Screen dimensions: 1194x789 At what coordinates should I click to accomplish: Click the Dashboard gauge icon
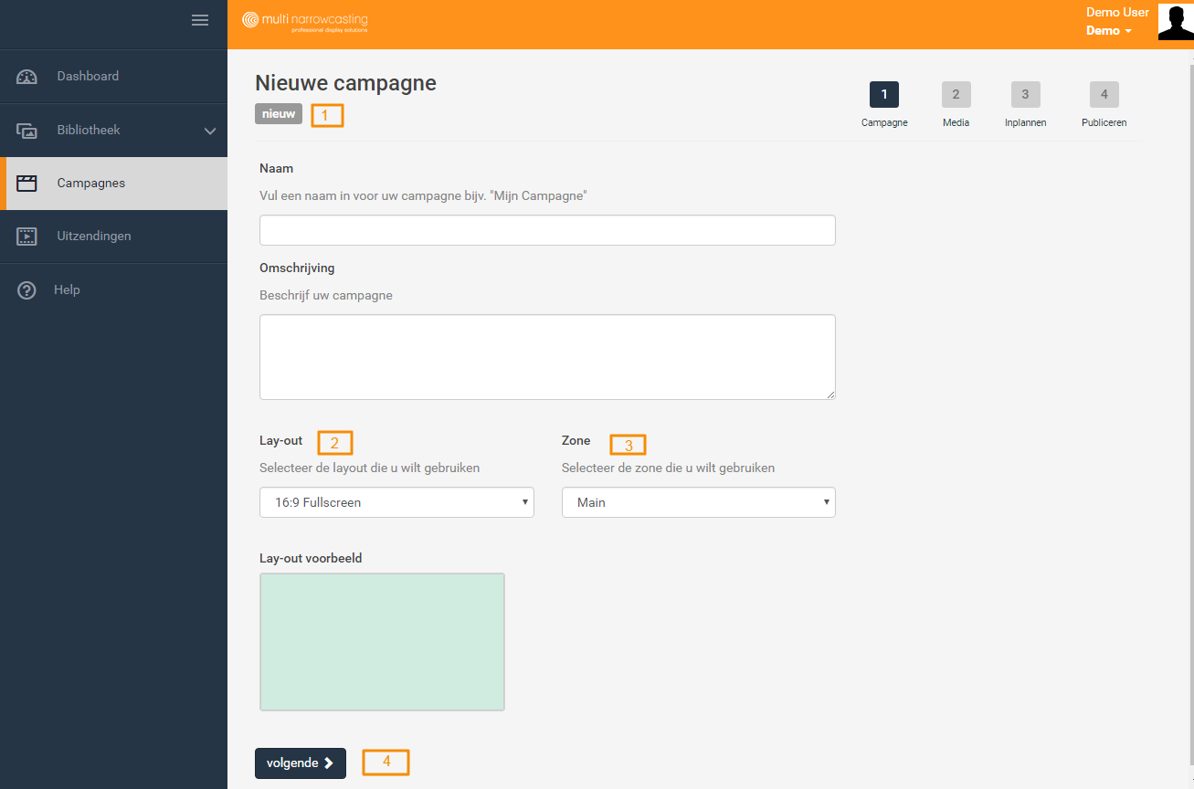click(x=26, y=77)
